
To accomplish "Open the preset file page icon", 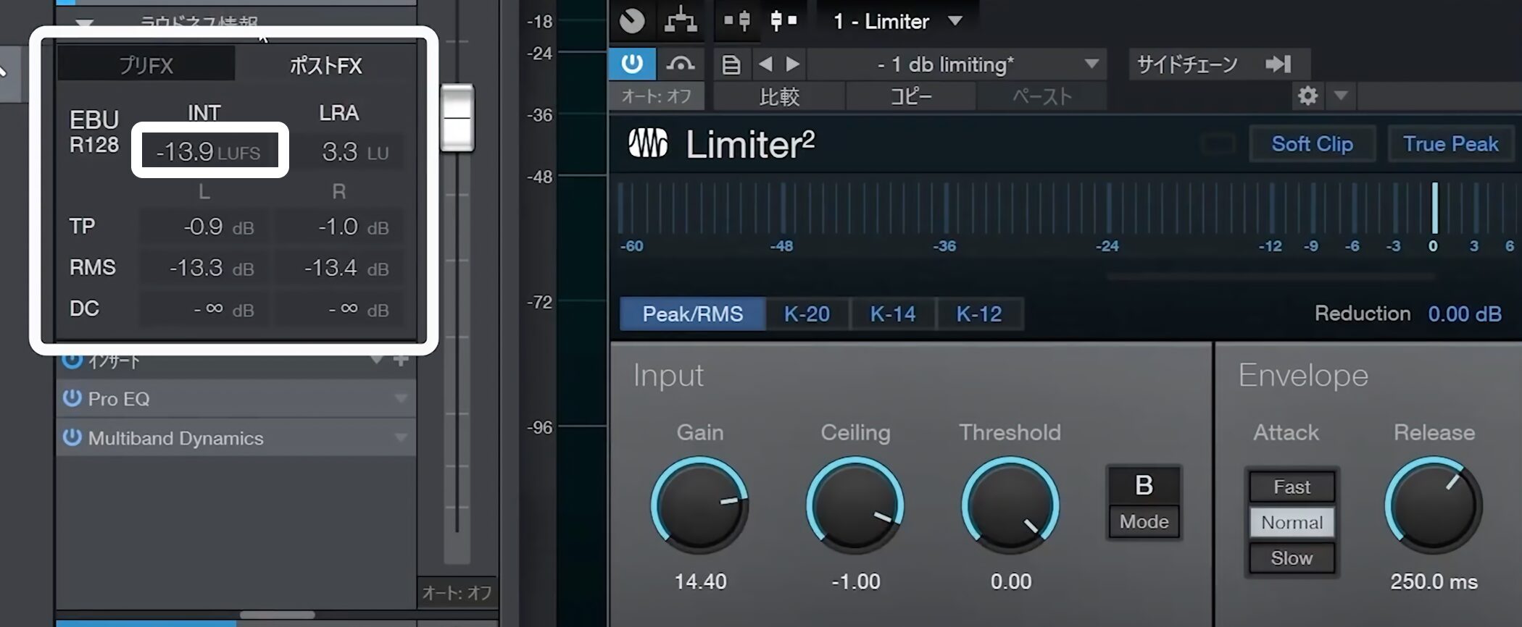I will pyautogui.click(x=731, y=65).
